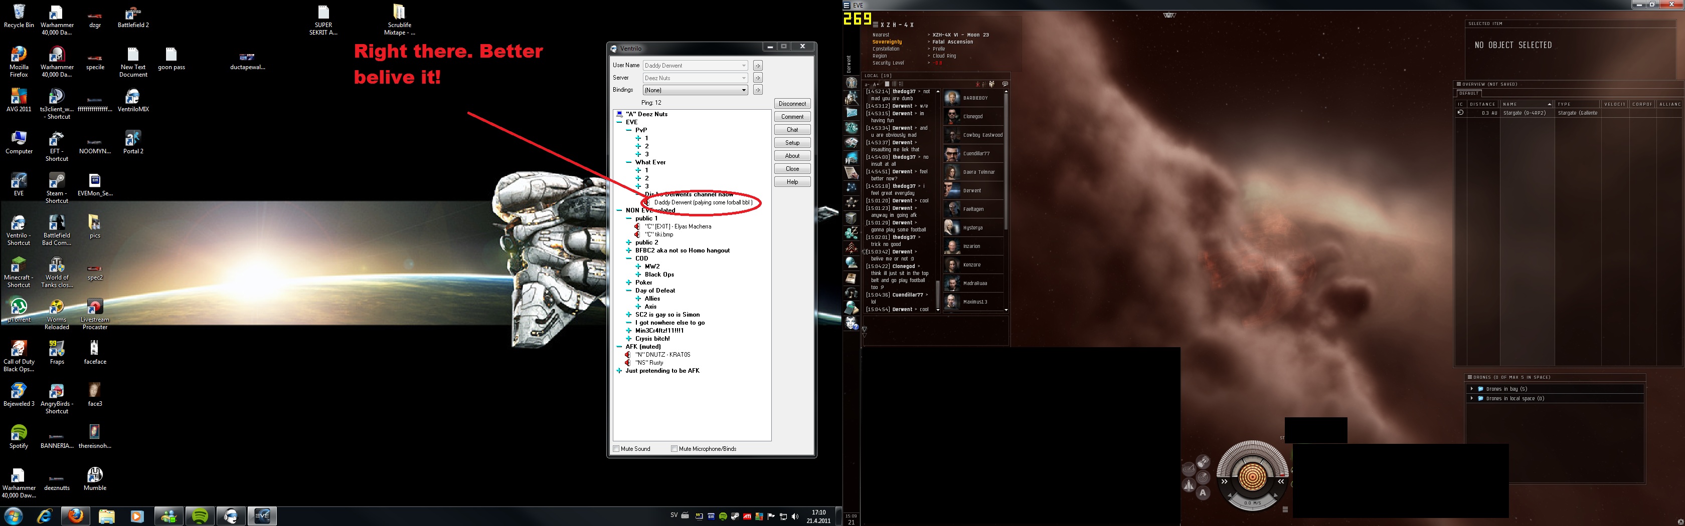Click the Help button in Ventrilo
The height and width of the screenshot is (526, 1685).
792,182
